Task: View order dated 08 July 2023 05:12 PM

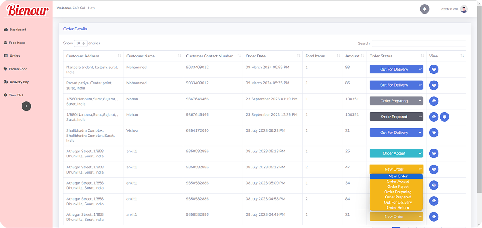Action: click(434, 169)
